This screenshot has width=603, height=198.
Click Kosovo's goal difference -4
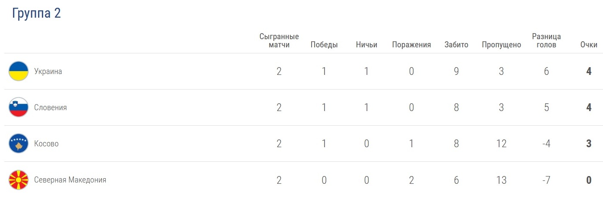(x=546, y=144)
